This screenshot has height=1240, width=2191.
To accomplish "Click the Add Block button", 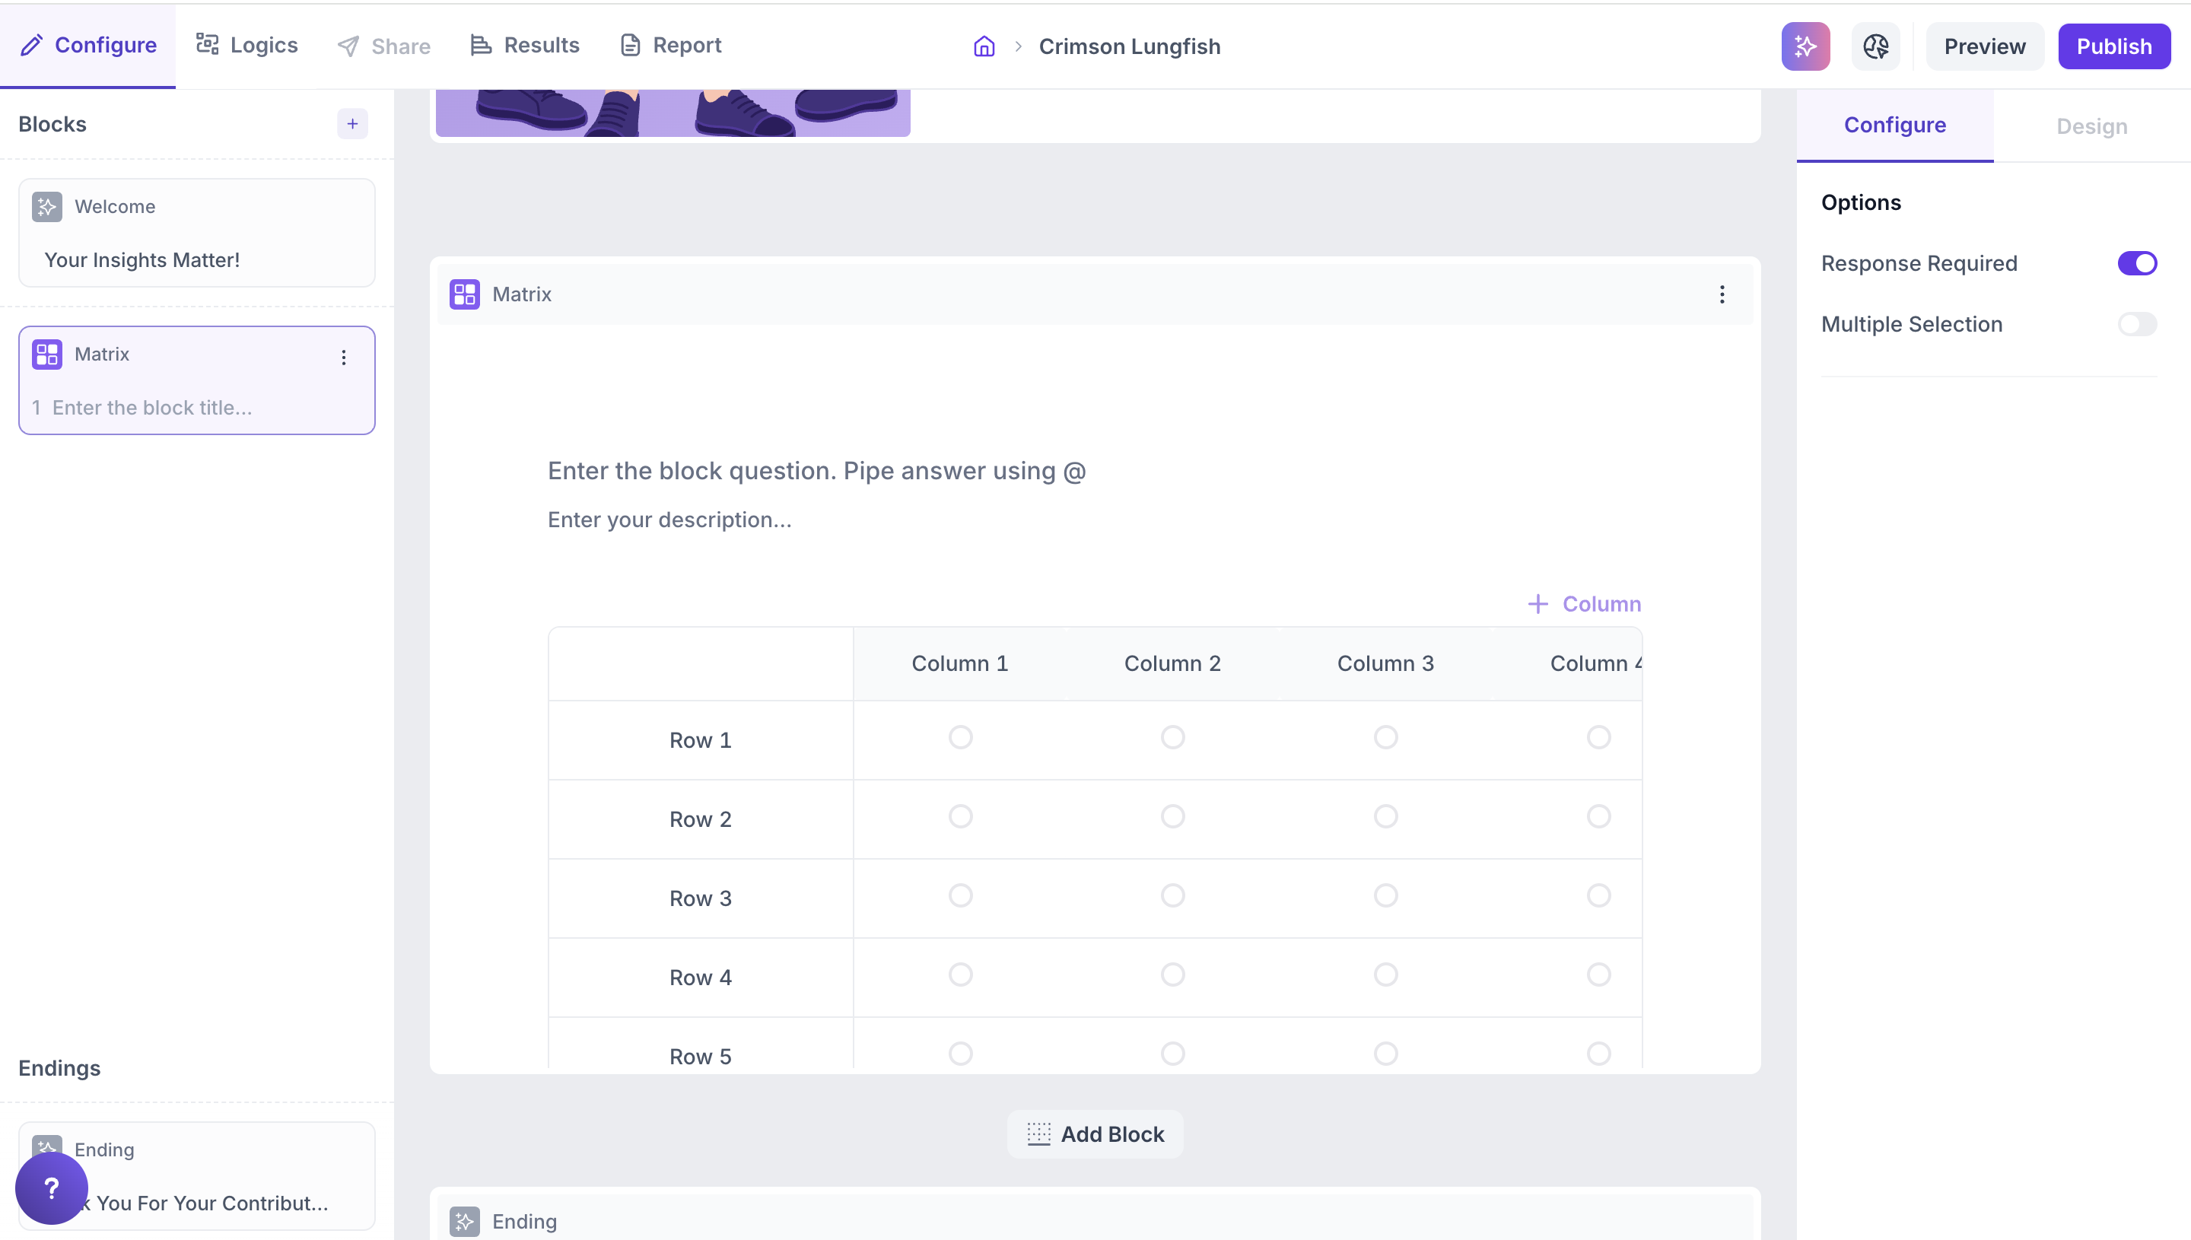I will [x=1094, y=1133].
